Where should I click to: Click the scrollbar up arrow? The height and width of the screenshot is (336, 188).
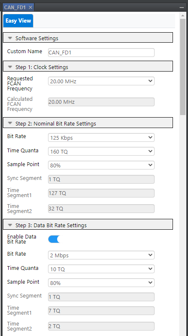tap(183, 15)
